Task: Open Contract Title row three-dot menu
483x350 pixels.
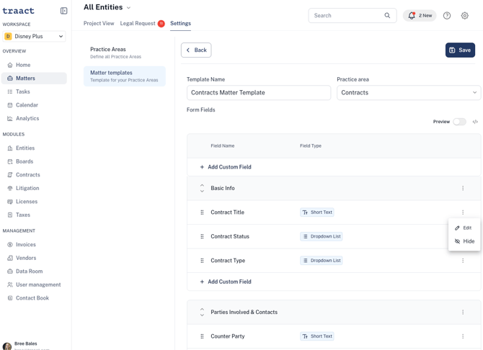Action: (x=463, y=212)
